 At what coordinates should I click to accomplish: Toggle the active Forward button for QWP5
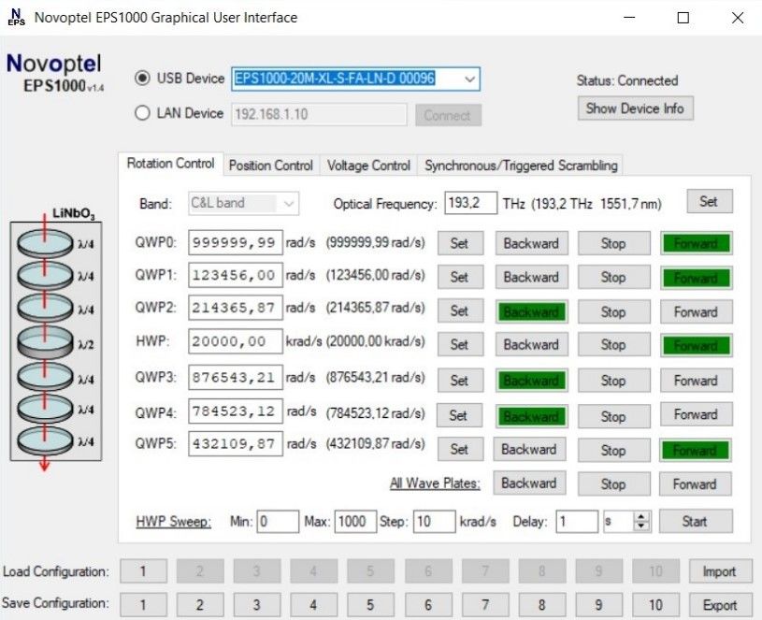(695, 451)
